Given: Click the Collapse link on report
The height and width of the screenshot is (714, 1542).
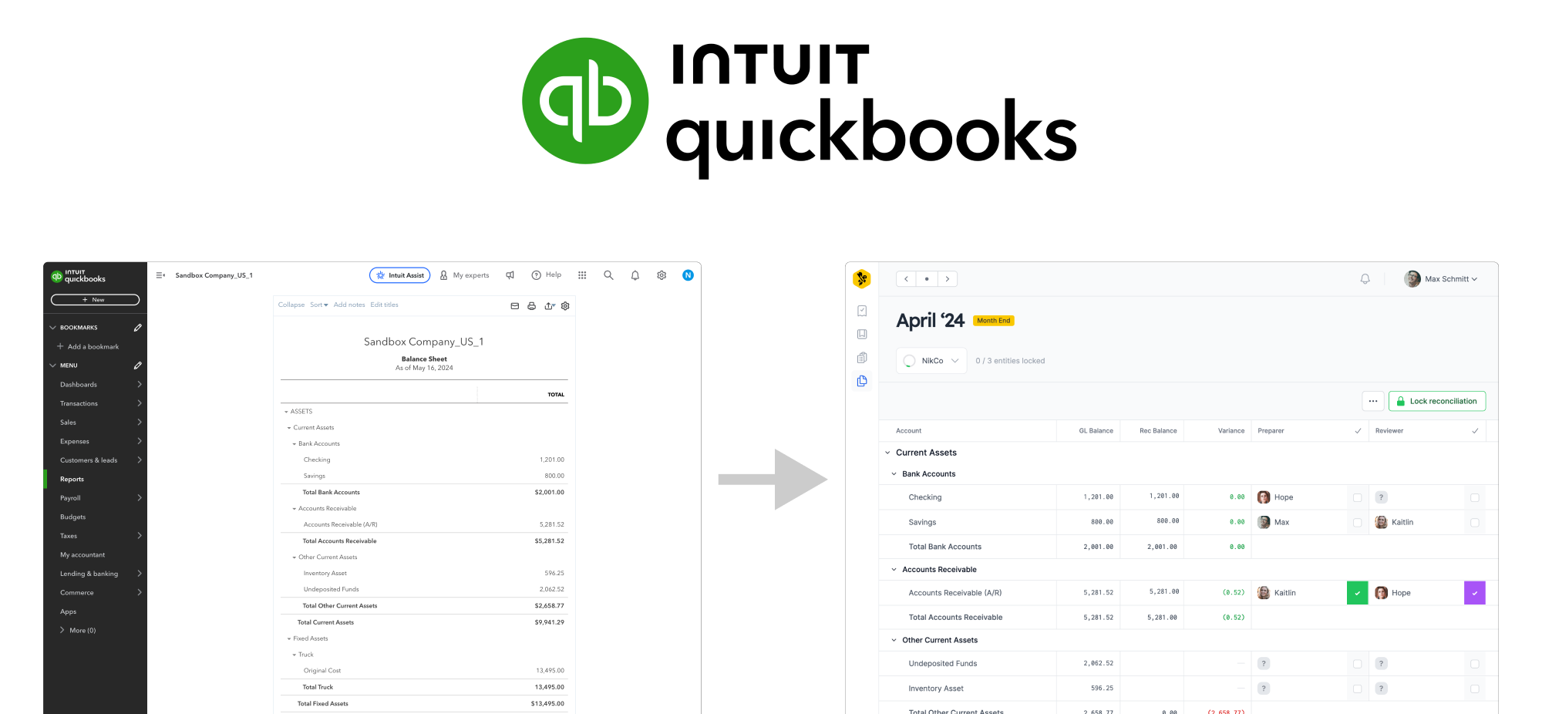Looking at the screenshot, I should (x=291, y=305).
